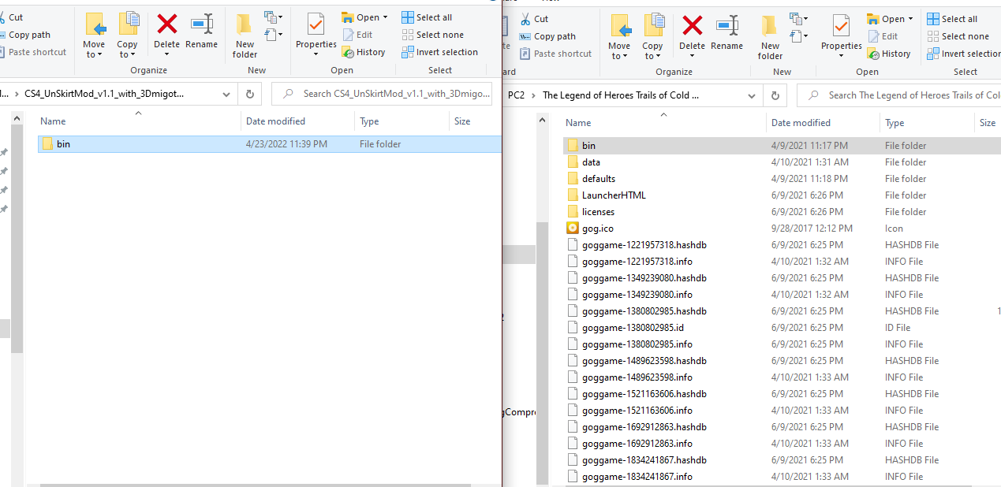
Task: Click Select all in the right window
Action: [952, 19]
